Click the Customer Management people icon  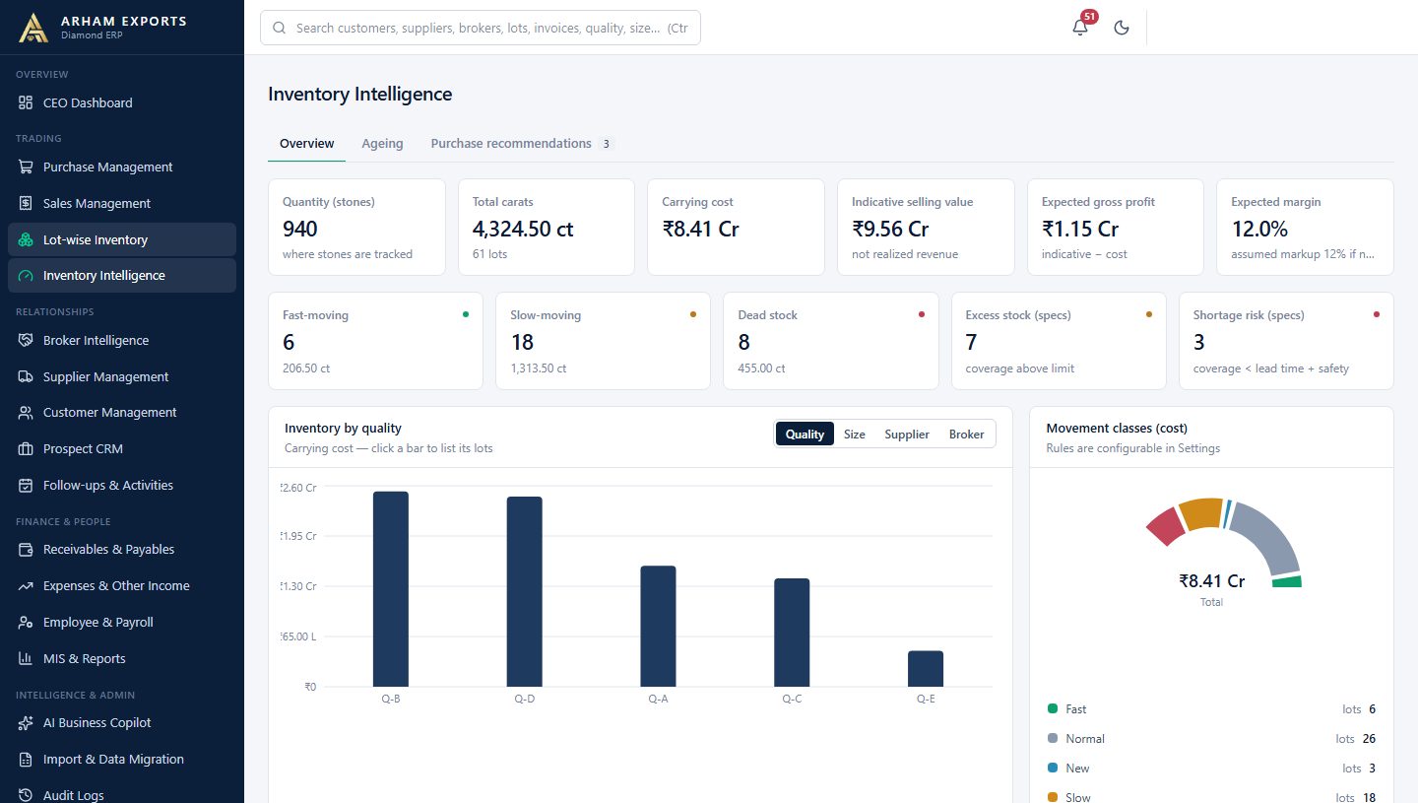(x=26, y=413)
